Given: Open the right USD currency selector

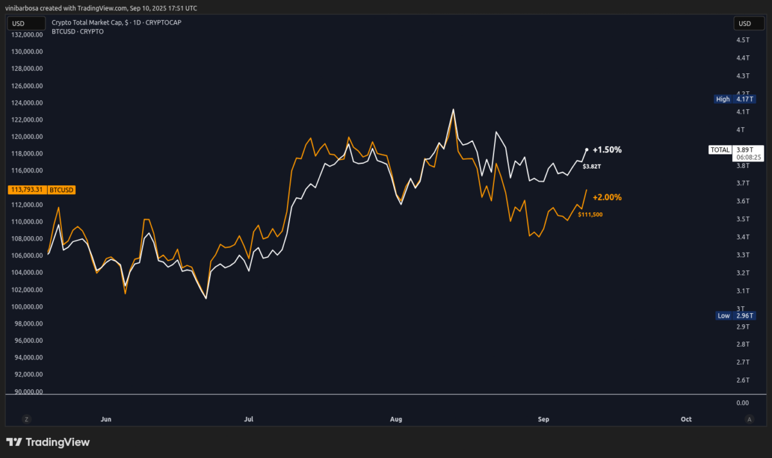Looking at the screenshot, I should pos(744,24).
